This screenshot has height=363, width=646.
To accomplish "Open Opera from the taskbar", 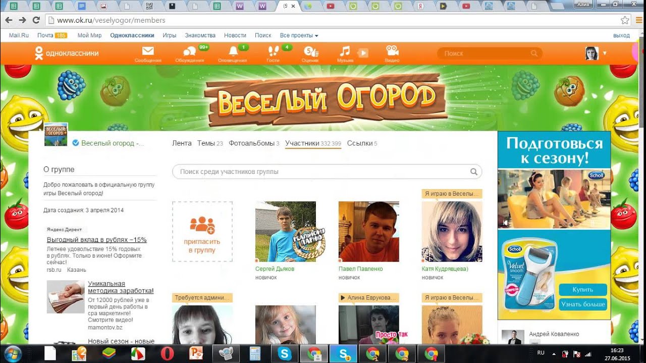I will tap(167, 353).
